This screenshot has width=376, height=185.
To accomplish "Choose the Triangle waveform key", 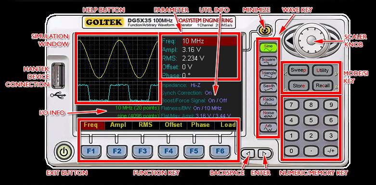I will point(268,74).
